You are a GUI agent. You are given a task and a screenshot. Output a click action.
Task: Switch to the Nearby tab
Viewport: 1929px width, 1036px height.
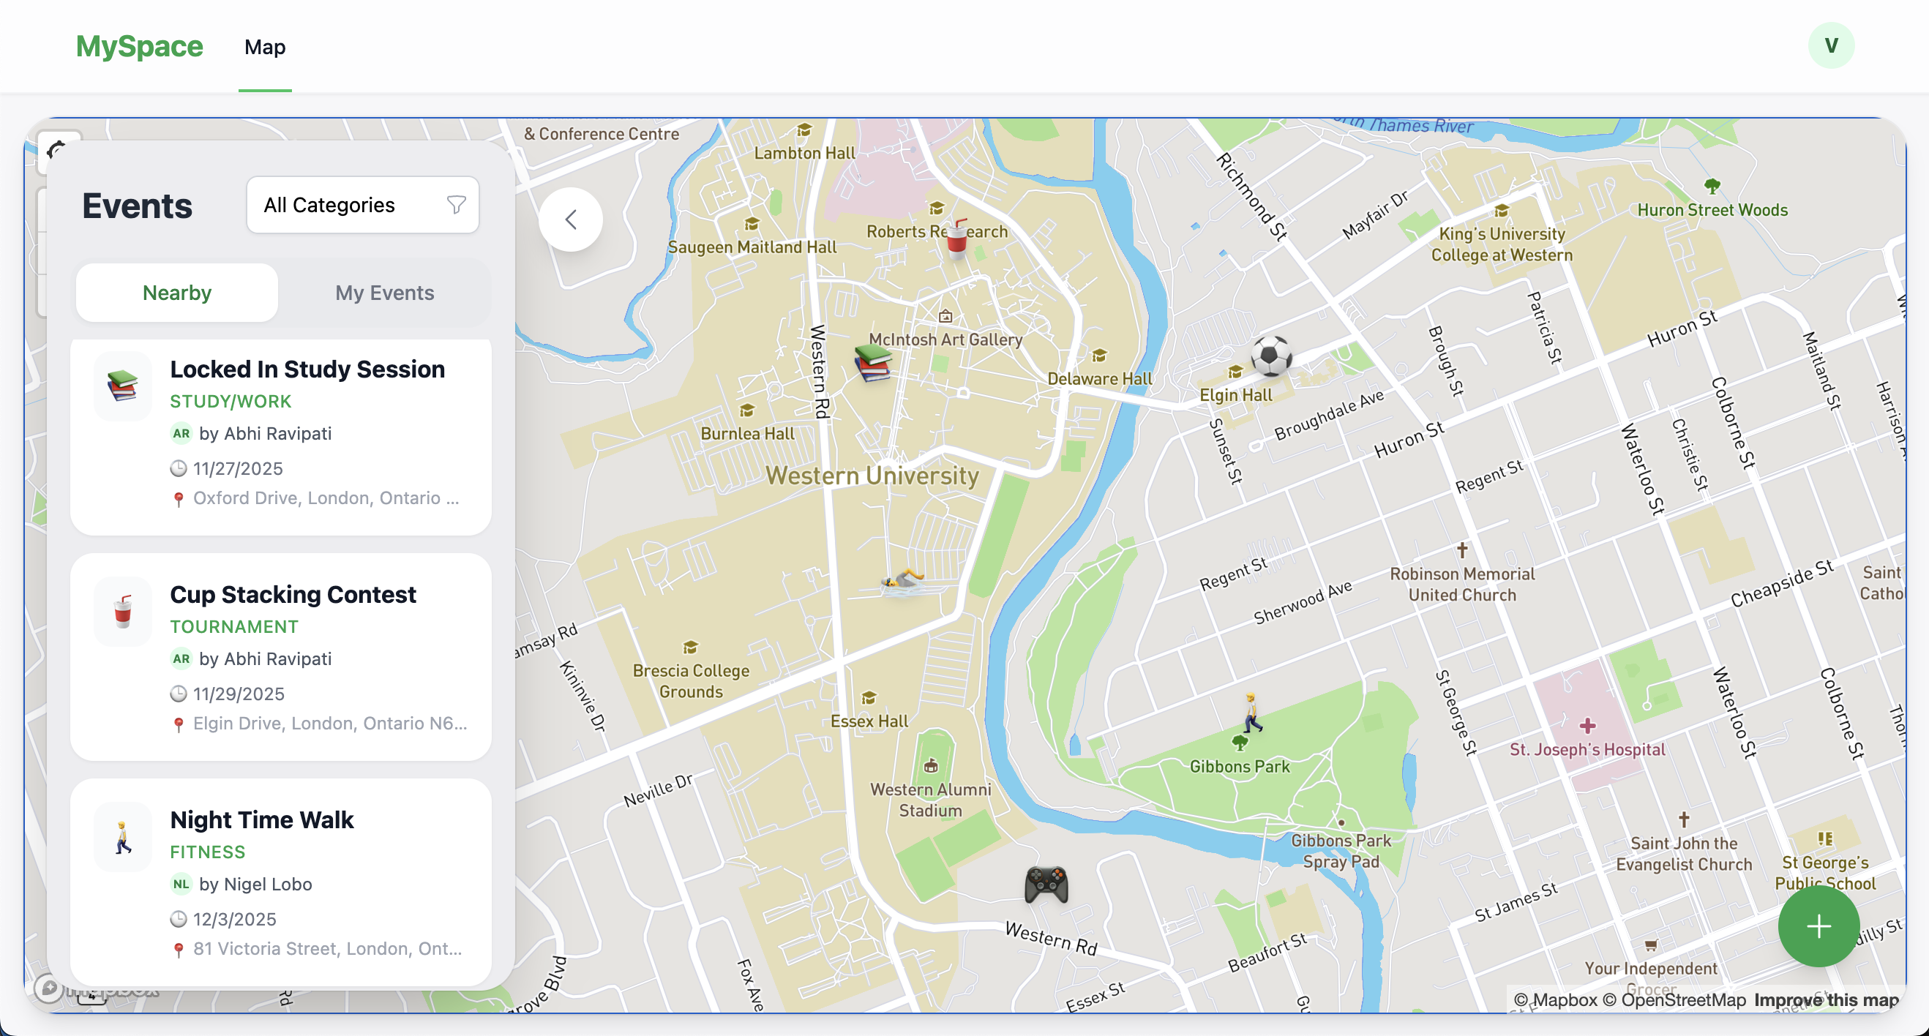coord(176,293)
